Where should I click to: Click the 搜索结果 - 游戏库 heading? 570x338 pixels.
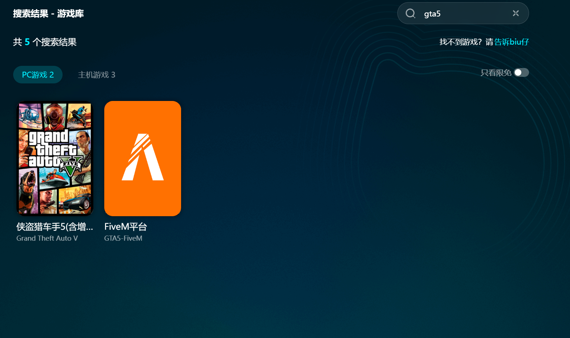click(x=48, y=14)
